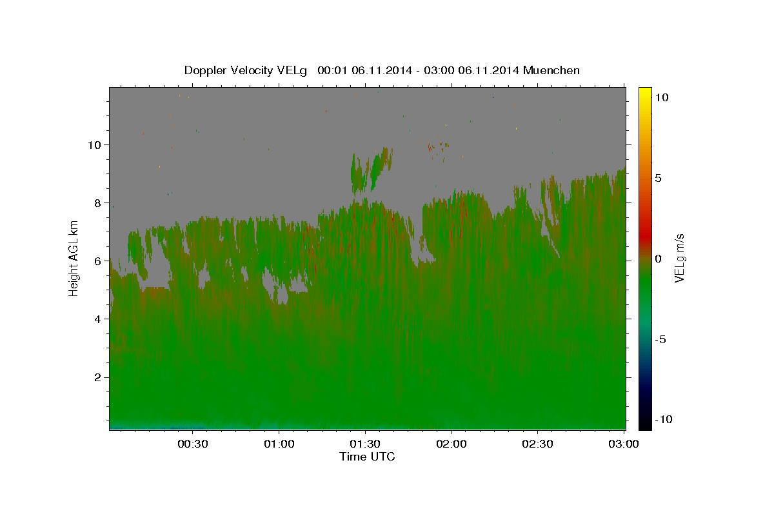
Task: Click the colorbar label 5
Action: (658, 178)
